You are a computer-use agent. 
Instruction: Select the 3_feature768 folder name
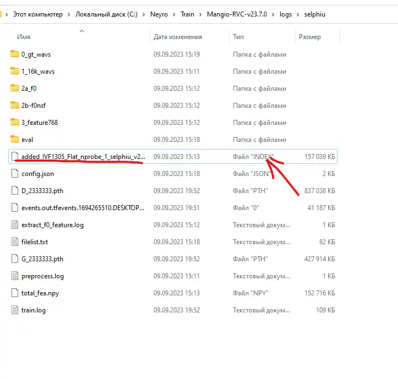coord(40,123)
